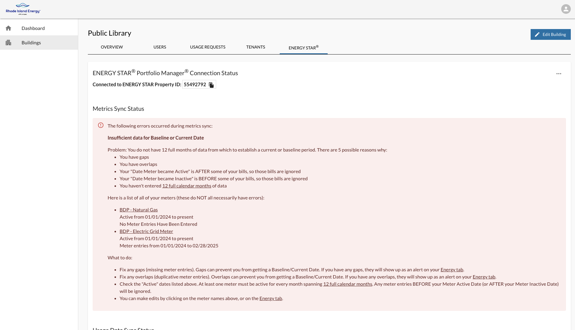Screen dimensions: 575x330
Task: Open the BDP - Electric Grid Meter link
Action: (x=146, y=231)
